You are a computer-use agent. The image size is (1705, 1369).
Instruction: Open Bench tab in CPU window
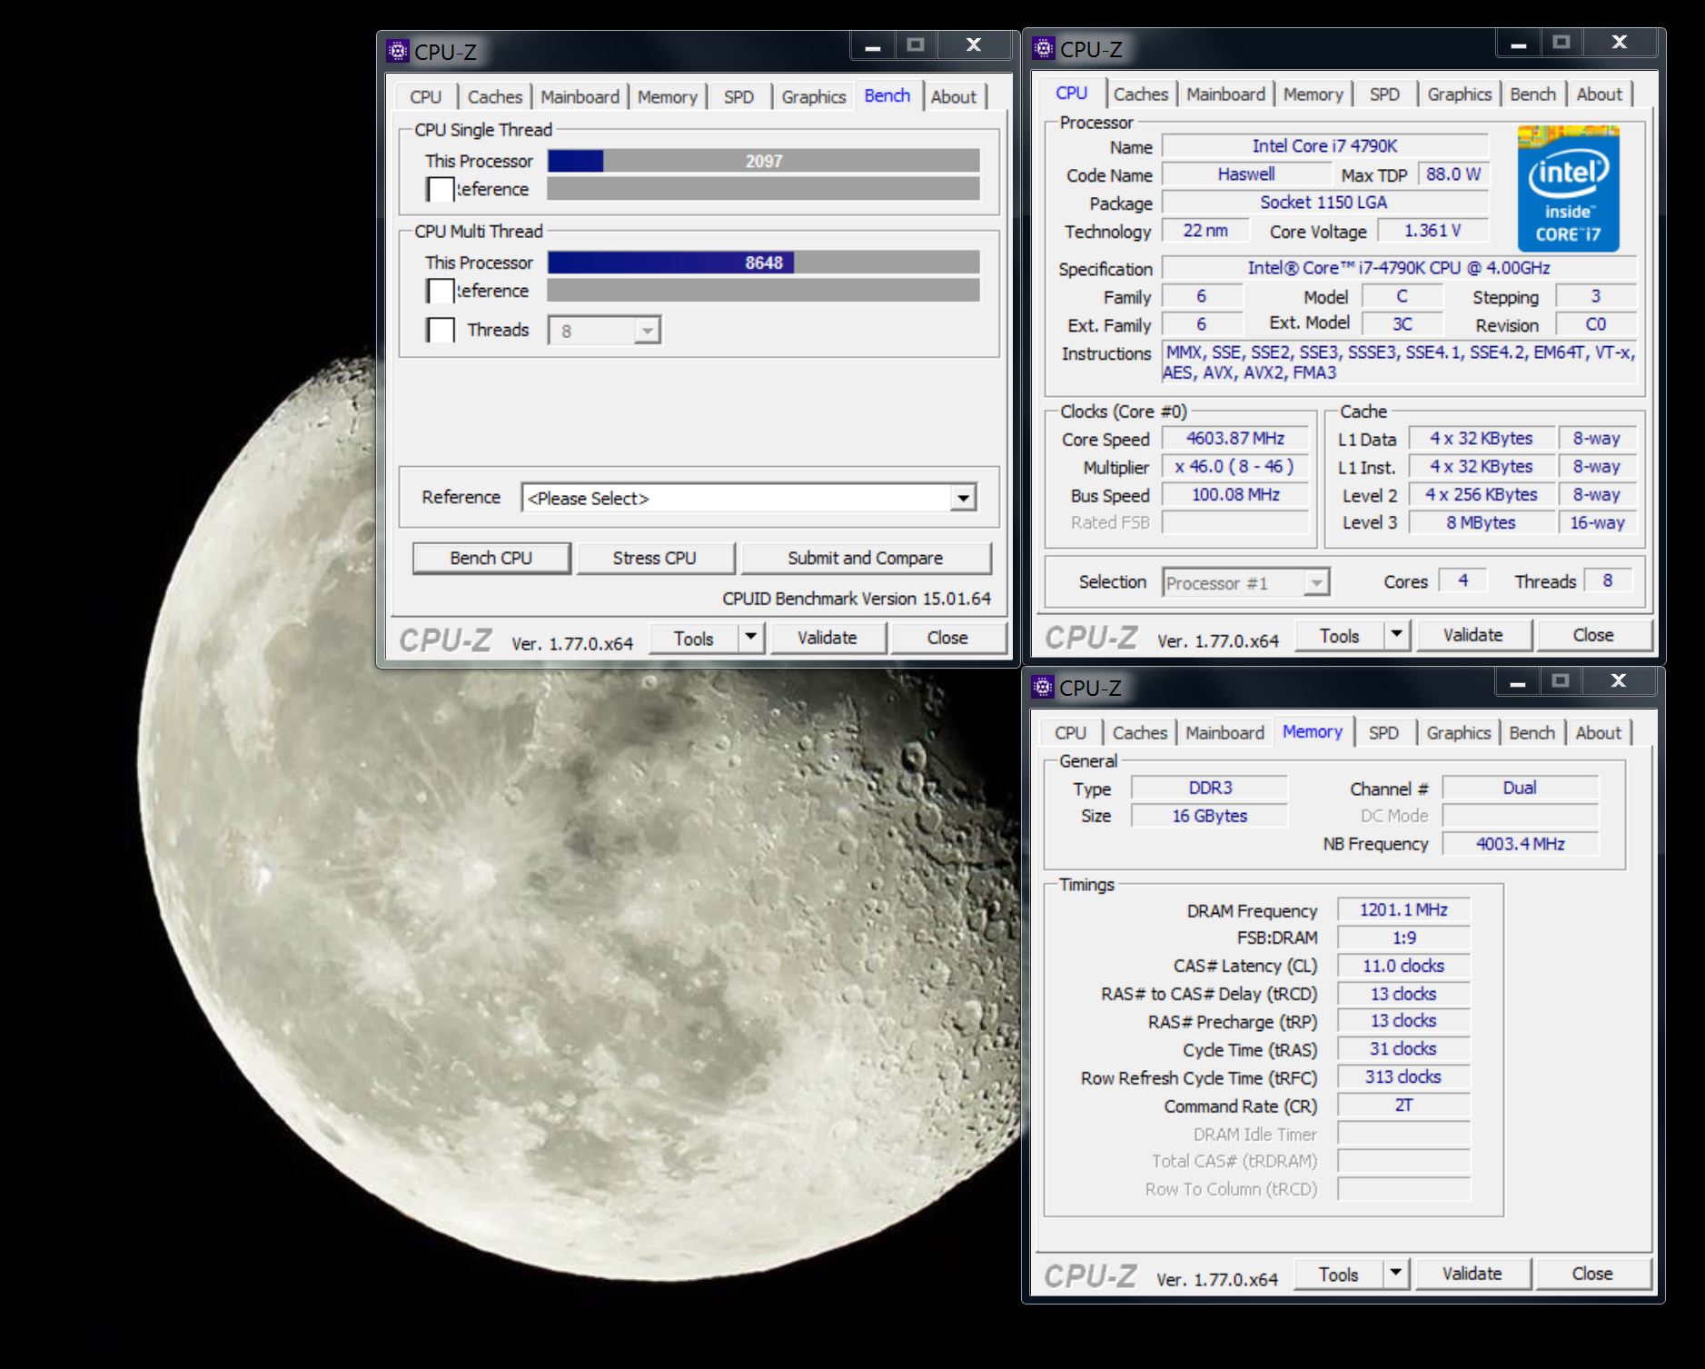tap(1533, 94)
